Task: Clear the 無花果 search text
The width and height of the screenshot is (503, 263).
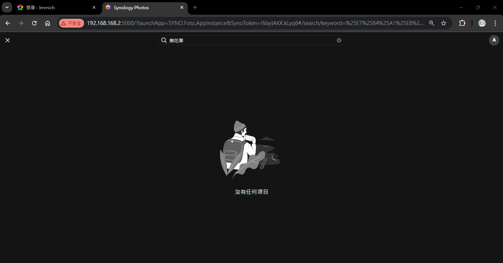Action: coord(339,40)
